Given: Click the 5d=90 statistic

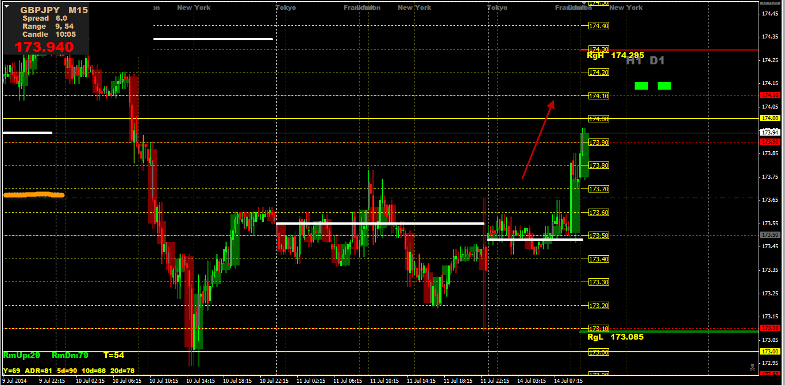Looking at the screenshot, I should [x=67, y=371].
